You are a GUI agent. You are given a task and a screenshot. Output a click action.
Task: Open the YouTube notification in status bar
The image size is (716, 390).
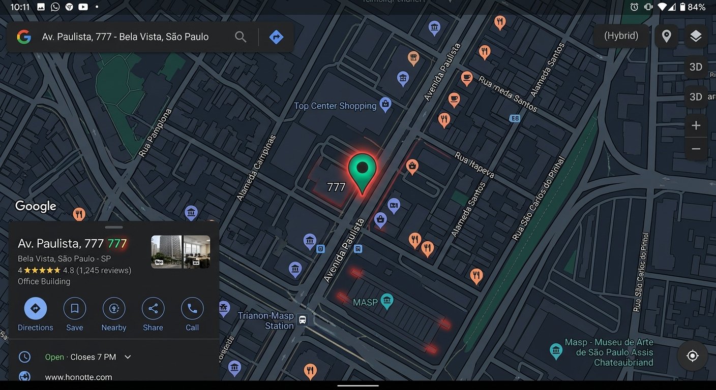coord(83,7)
